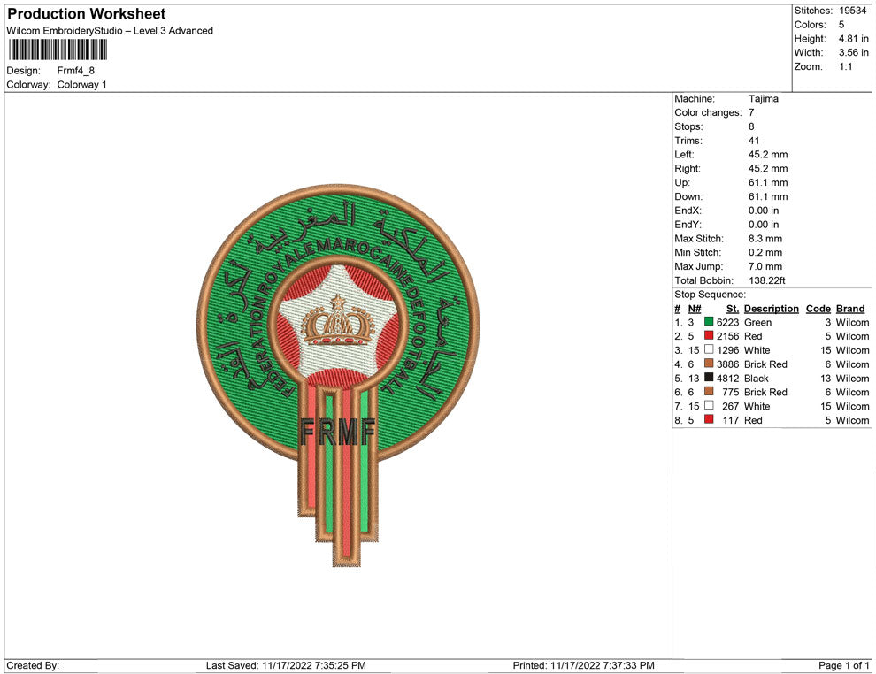Select the red swatch in stop 2

click(x=709, y=335)
